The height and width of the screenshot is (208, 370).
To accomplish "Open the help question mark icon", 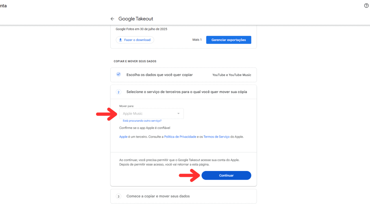I will 366,5.
